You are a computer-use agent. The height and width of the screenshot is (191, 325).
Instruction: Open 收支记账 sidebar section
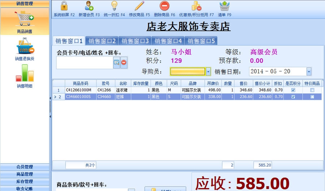pos(25,188)
